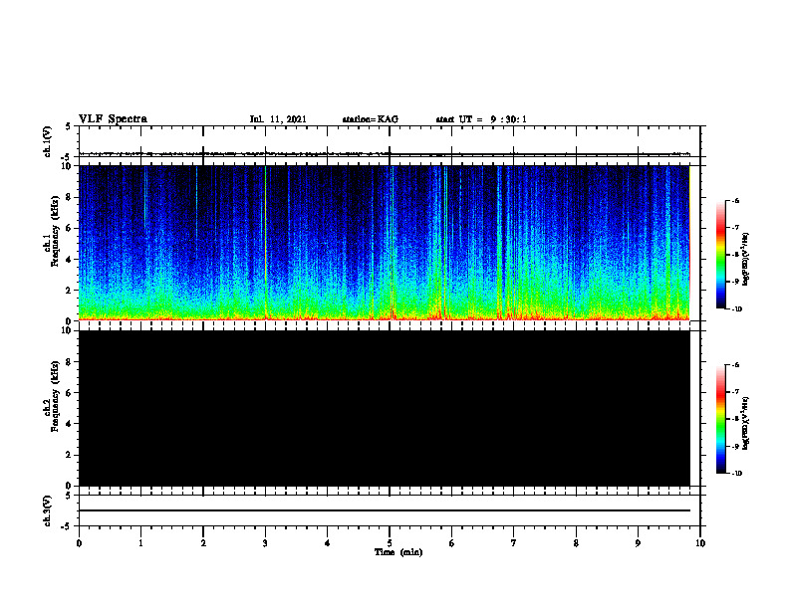The height and width of the screenshot is (609, 789).
Task: Click the time axis tick label "6"
Action: point(452,543)
